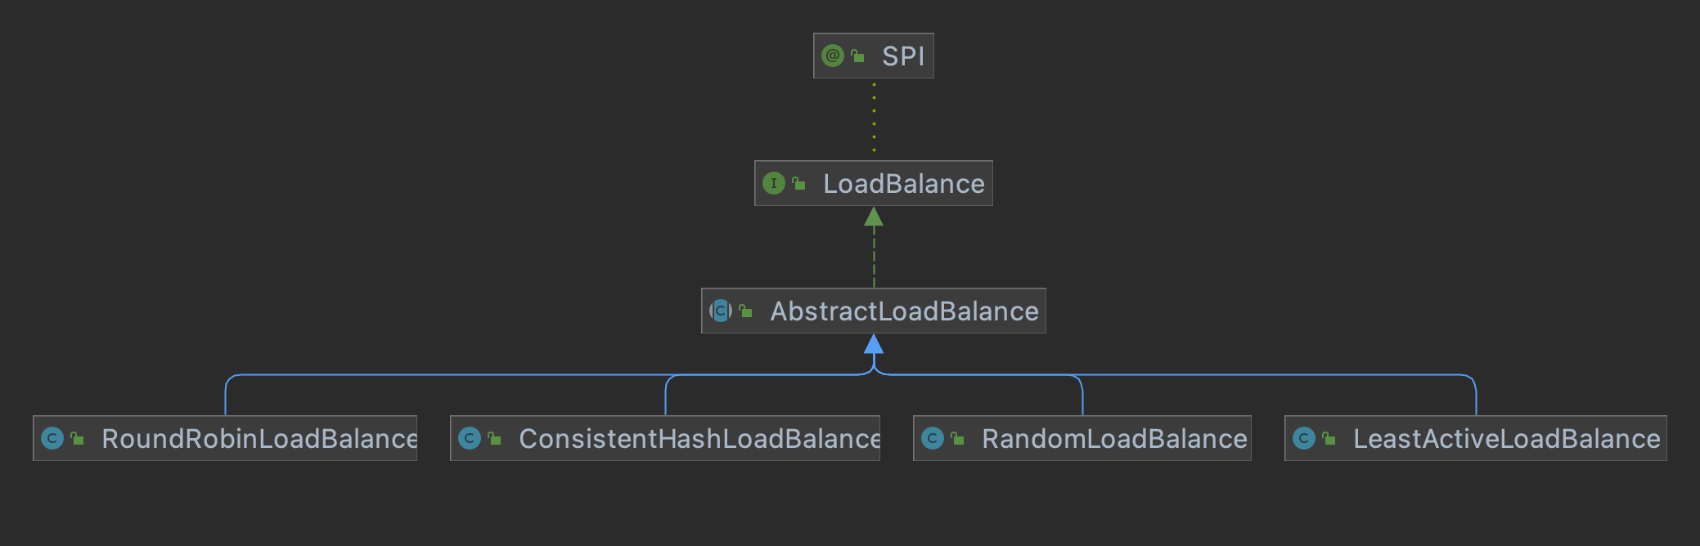Click the class icon on RandomLoadBalance node

pos(933,438)
